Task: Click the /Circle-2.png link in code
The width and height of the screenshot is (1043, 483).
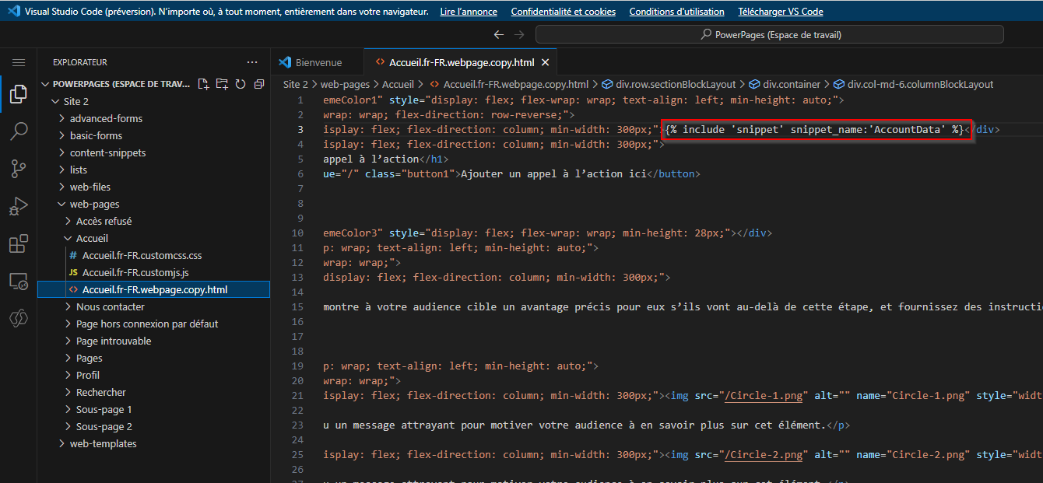Action: tap(764, 455)
